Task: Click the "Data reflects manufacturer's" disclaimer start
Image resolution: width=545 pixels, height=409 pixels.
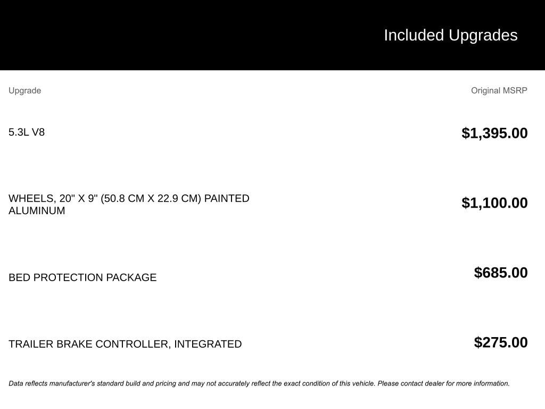Action: click(52, 383)
